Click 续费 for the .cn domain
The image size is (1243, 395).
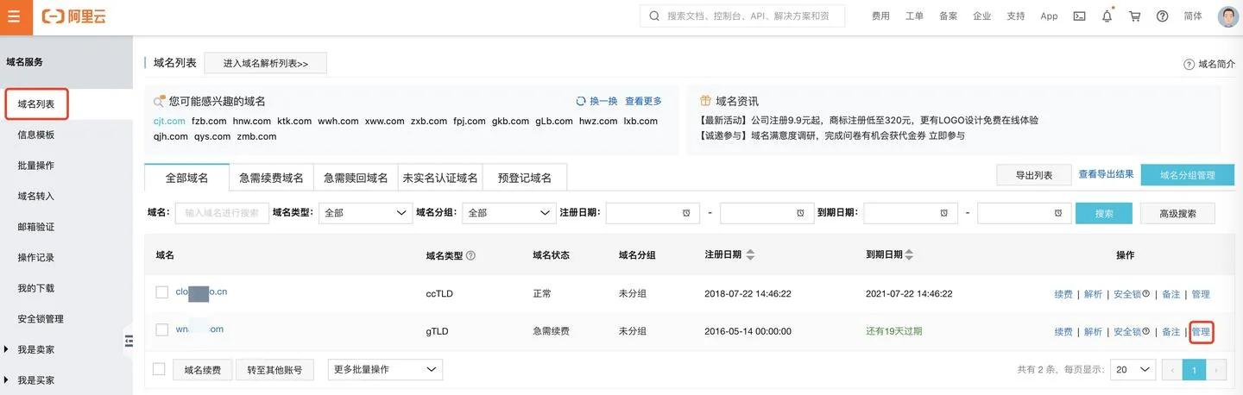[1063, 294]
